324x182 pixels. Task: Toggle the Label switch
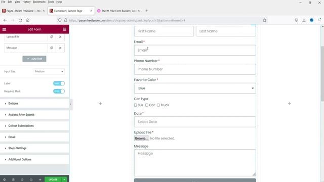(59, 83)
